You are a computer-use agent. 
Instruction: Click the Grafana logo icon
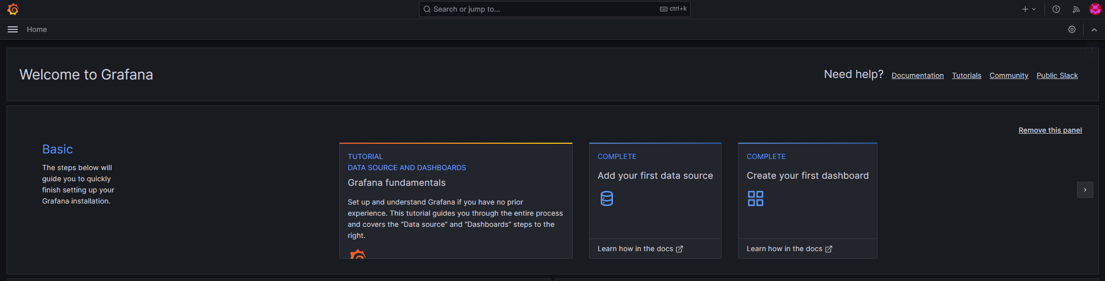pos(13,9)
